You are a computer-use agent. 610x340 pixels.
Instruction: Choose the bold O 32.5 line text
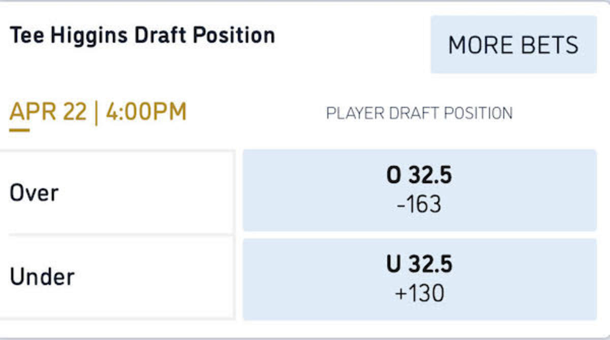(x=419, y=176)
